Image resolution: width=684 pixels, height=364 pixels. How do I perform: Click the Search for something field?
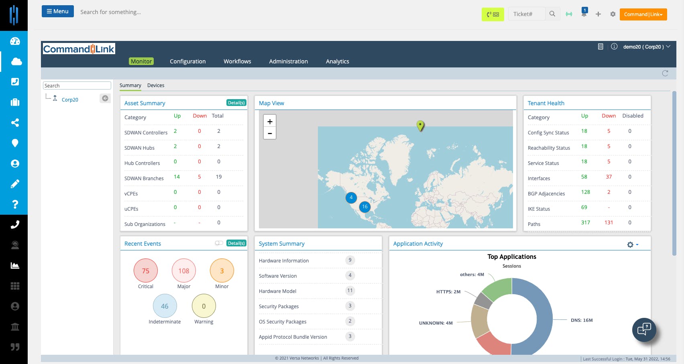click(111, 12)
